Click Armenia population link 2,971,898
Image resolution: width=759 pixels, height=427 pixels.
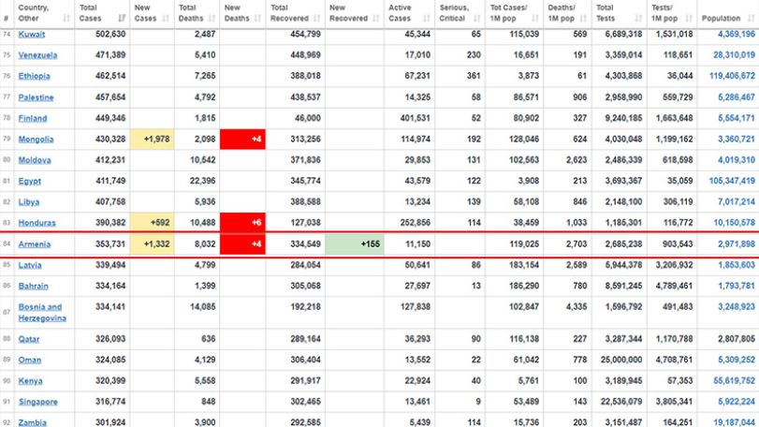737,244
